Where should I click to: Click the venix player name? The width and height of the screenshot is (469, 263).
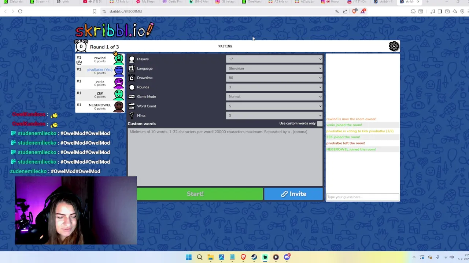click(100, 81)
